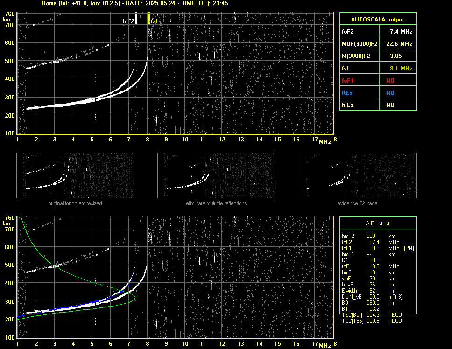Click the "original ionogram resized" caption
This screenshot has height=349, width=452.
[x=75, y=203]
